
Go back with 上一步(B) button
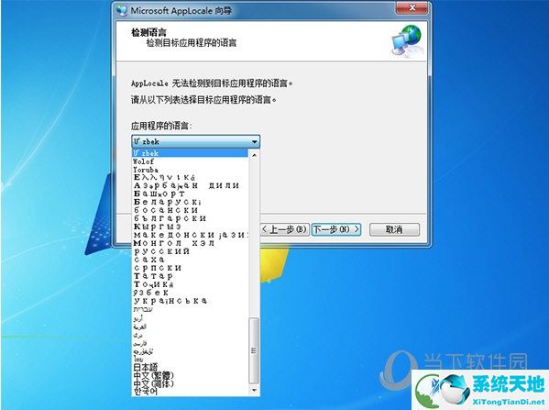pos(285,229)
